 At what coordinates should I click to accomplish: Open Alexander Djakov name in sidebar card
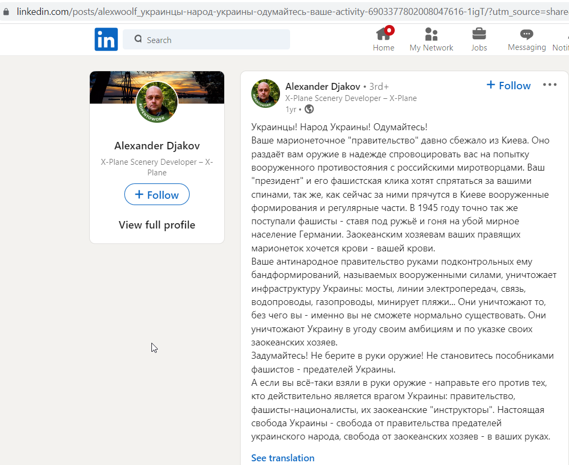click(157, 146)
